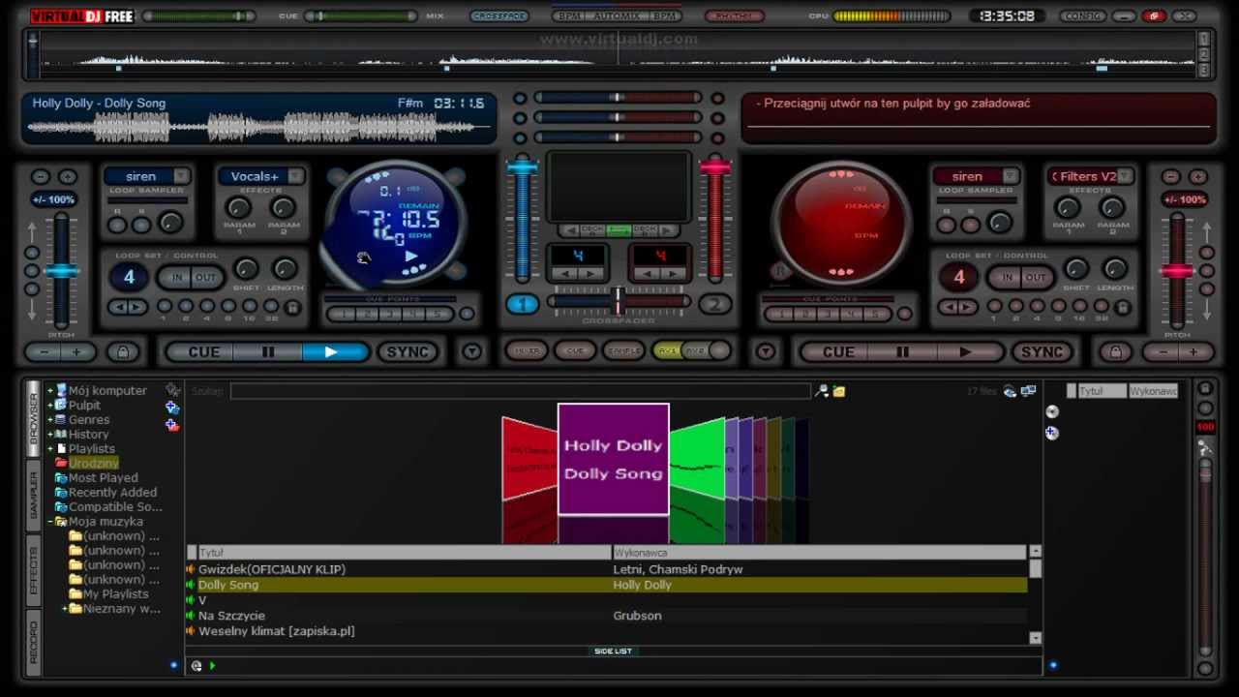1239x697 pixels.
Task: Click the left deck loop size 4 display
Action: tap(129, 278)
